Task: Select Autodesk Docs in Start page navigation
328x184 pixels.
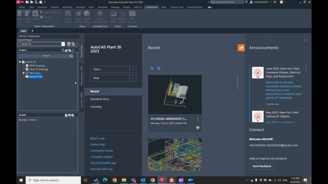Action: click(99, 99)
